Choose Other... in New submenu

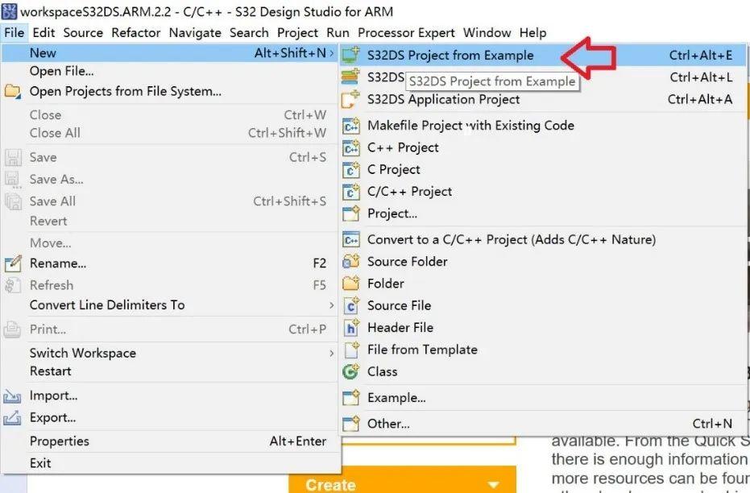tap(388, 424)
